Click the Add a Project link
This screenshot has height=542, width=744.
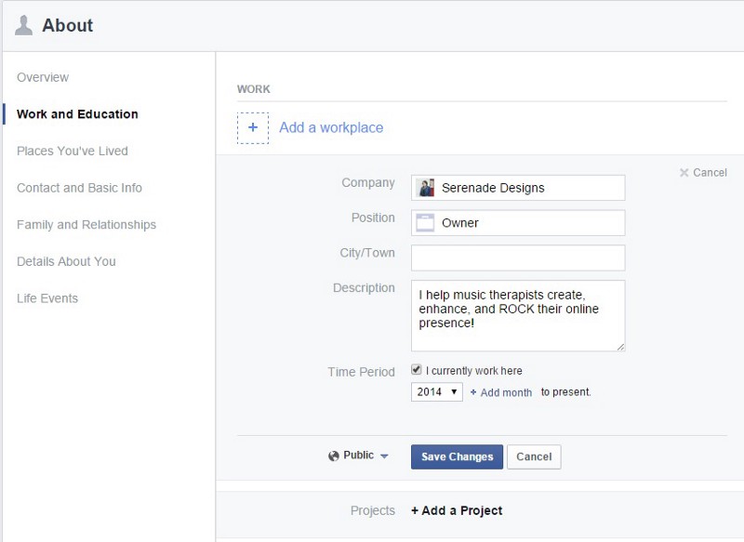[x=457, y=510]
